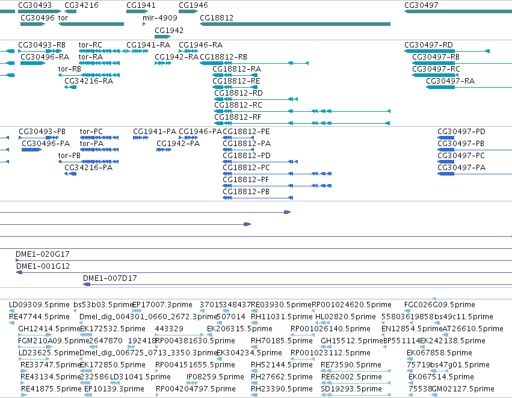This screenshot has width=512, height=398.
Task: Open BAC clone label DME1-007D17
Action: (109, 278)
